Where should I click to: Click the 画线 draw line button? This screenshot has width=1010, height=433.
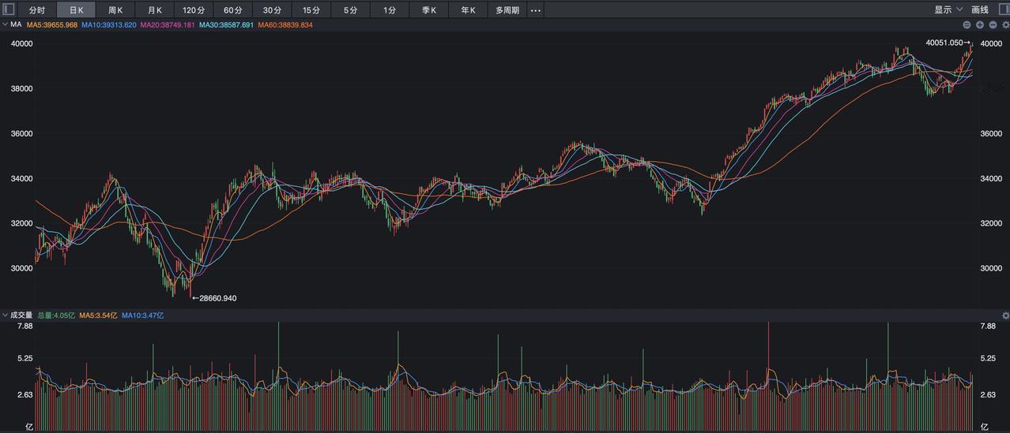tap(980, 10)
